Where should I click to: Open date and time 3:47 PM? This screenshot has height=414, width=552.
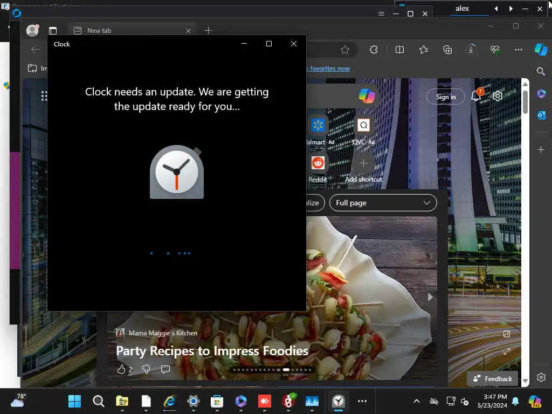492,401
